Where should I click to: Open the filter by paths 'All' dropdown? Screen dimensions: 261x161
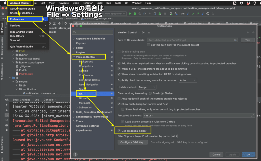(x=174, y=136)
